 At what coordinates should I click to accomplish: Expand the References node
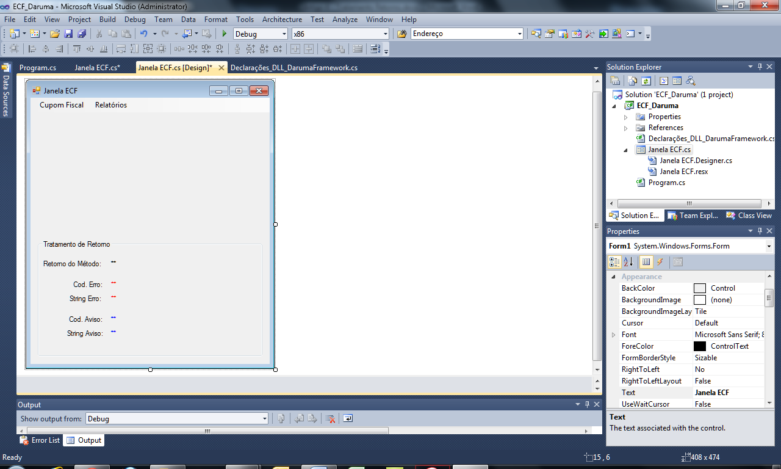[625, 128]
